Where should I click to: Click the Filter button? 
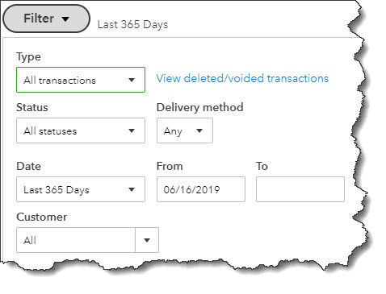[46, 19]
